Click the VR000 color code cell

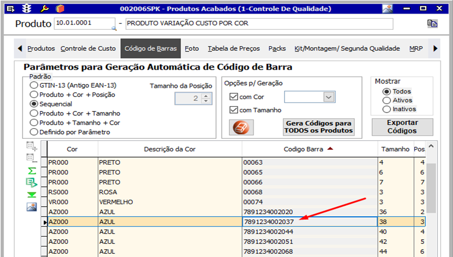pyautogui.click(x=72, y=202)
